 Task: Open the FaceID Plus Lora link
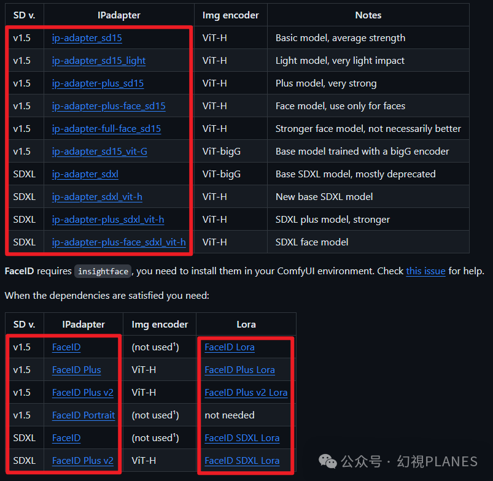coord(239,370)
